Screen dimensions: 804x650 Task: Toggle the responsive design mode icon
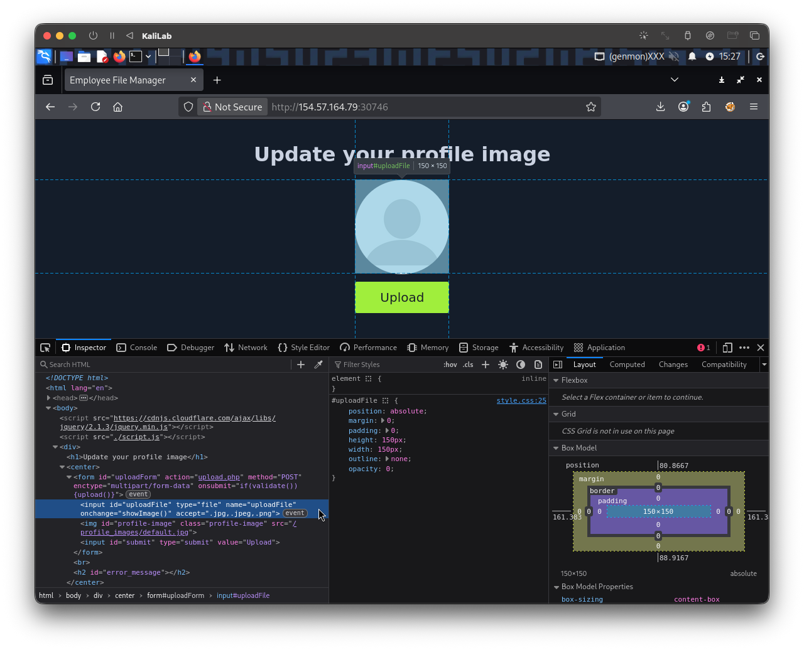tap(727, 347)
